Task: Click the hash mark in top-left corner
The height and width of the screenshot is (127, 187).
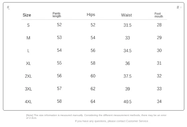Action: 8,7
